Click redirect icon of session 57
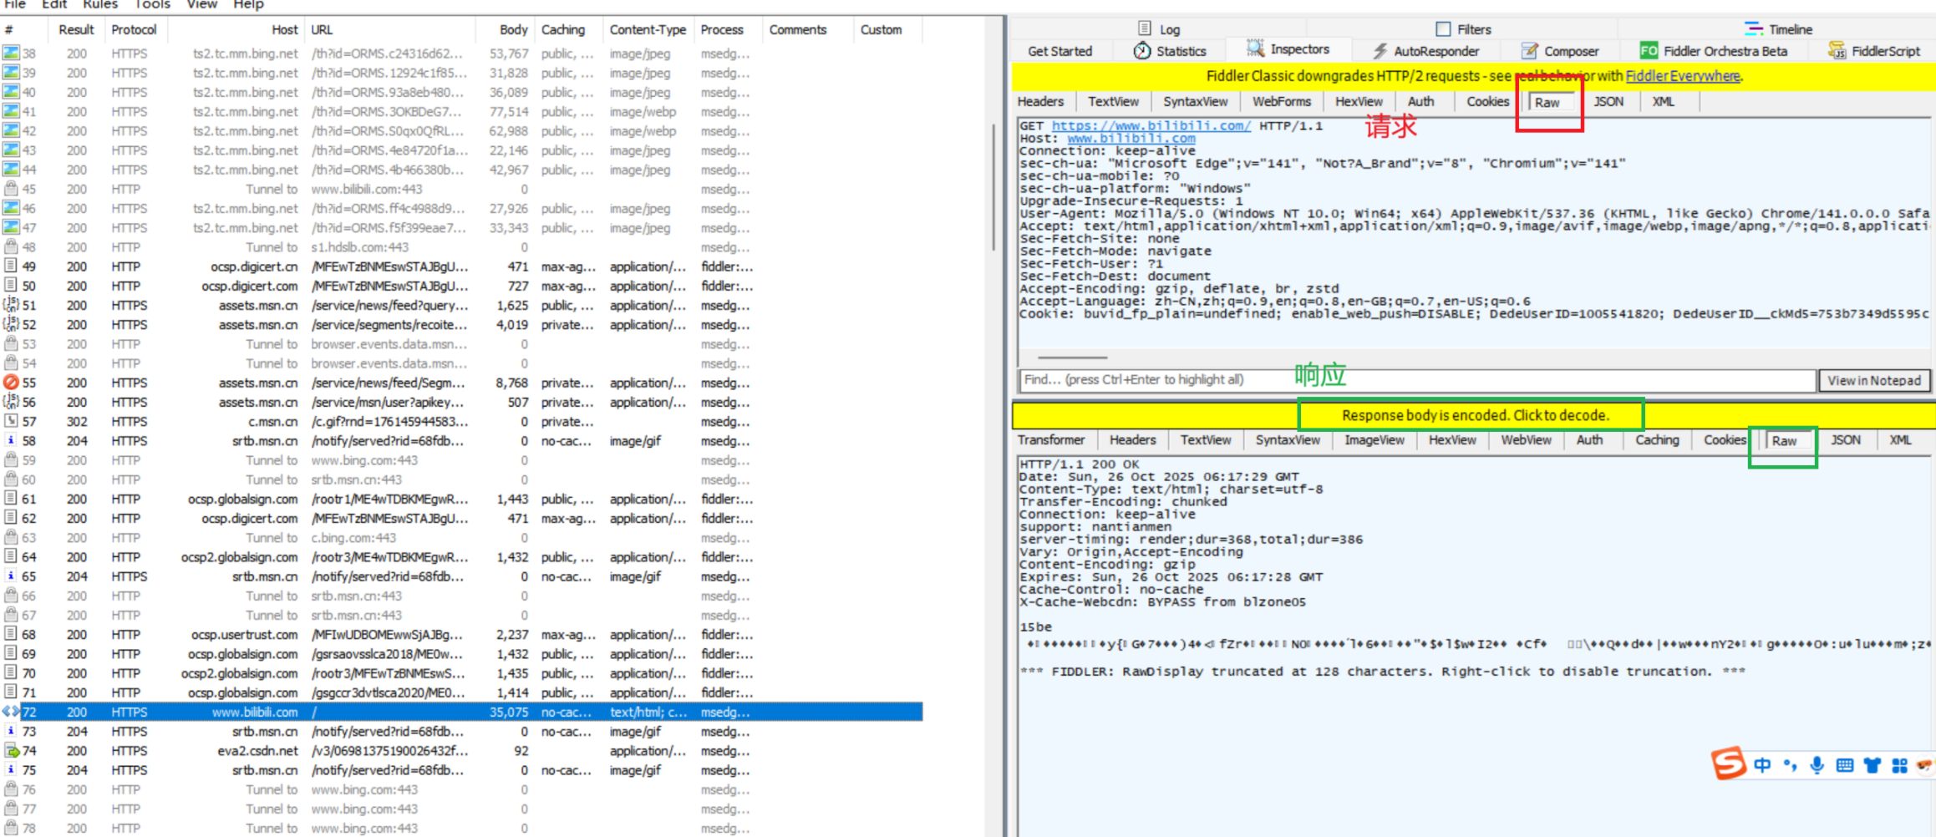Screen dimensions: 1936x837 11,421
